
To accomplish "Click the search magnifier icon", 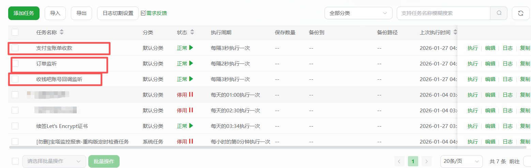I will 499,13.
